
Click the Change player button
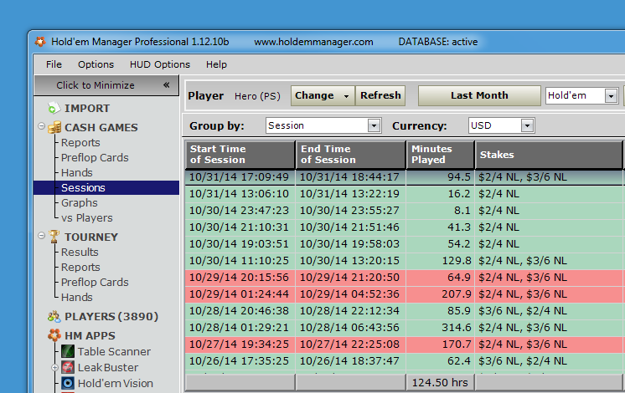pyautogui.click(x=323, y=95)
